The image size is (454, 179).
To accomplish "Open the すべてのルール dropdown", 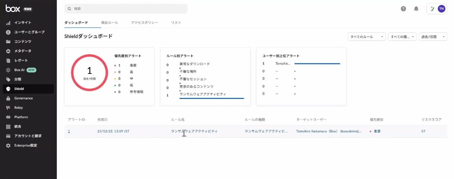I will coord(367,37).
